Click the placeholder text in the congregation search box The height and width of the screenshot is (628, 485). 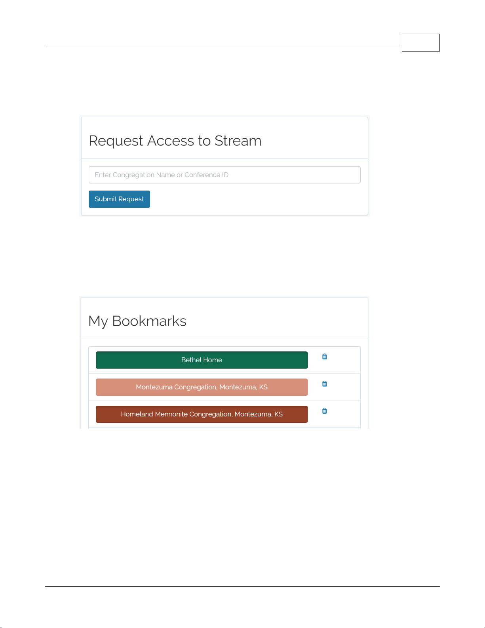tap(162, 175)
